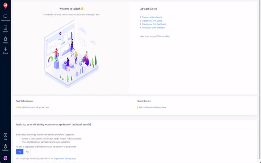Click the welcome illustration image
Screen dimensions: 261x163
[x=72, y=53]
